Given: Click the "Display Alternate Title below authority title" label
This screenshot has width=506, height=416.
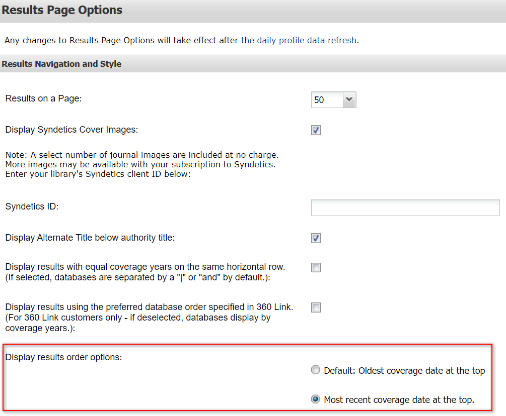Looking at the screenshot, I should [x=90, y=237].
